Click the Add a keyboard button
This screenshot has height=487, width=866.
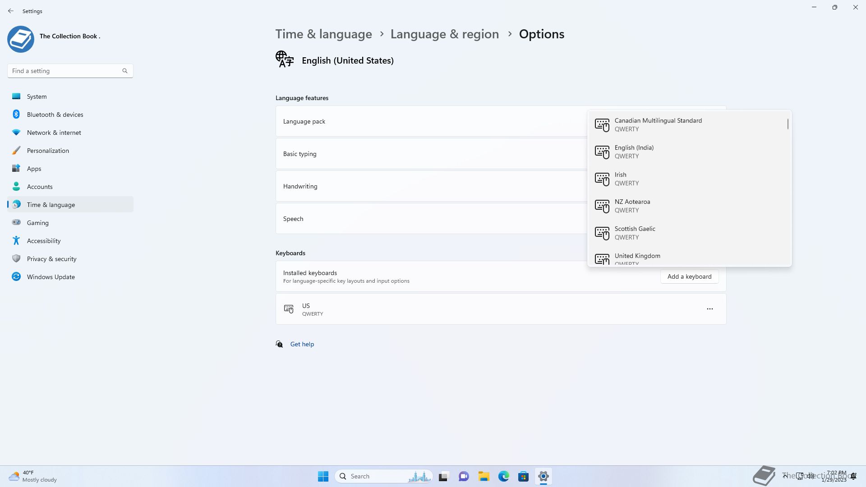tap(689, 276)
